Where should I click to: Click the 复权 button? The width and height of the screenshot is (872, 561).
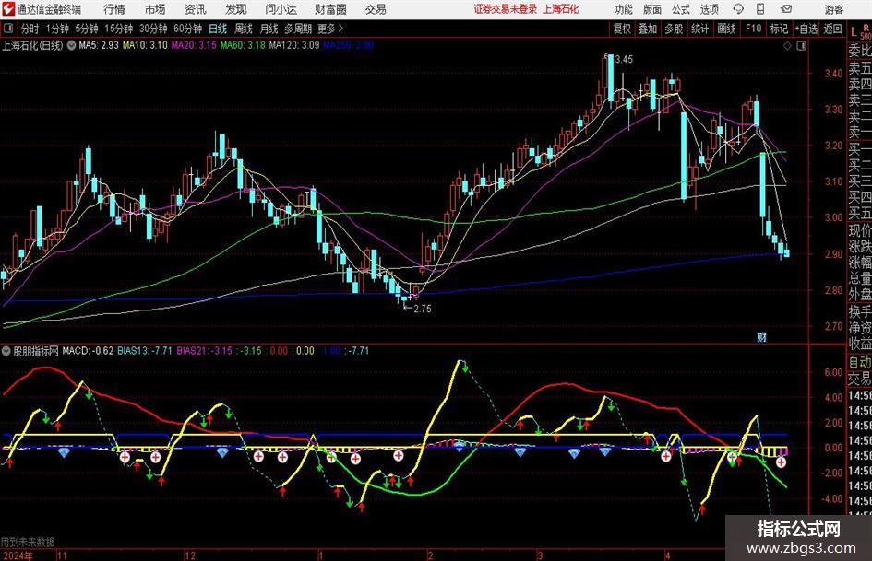[x=622, y=29]
